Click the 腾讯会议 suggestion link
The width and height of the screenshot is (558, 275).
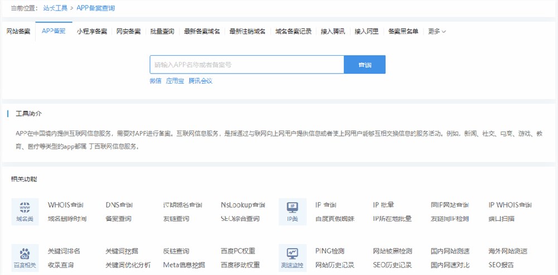(x=200, y=81)
